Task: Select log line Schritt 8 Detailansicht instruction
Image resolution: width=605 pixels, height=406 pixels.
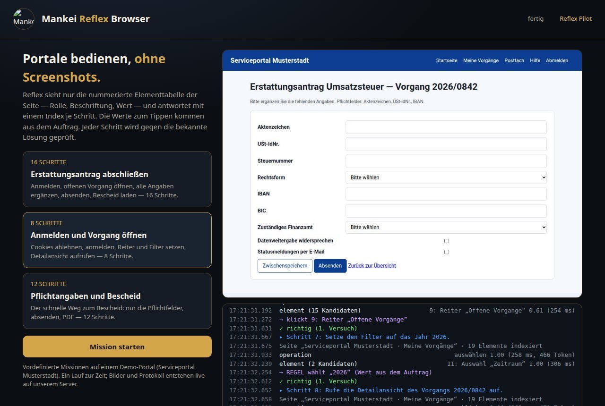Action: (x=391, y=390)
